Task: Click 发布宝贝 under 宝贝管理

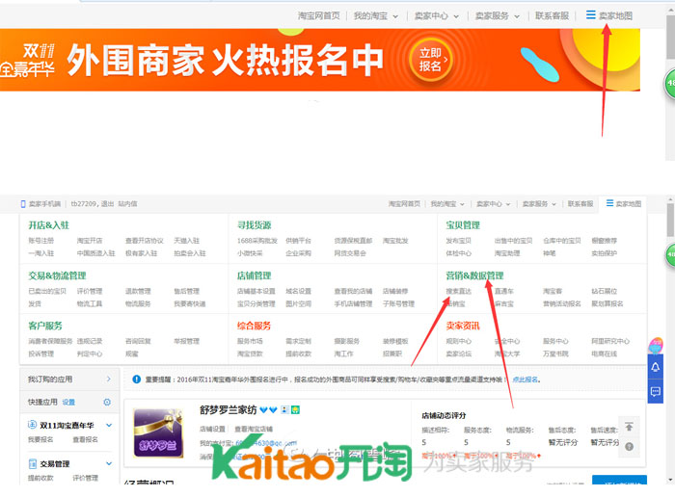Action: [x=458, y=241]
